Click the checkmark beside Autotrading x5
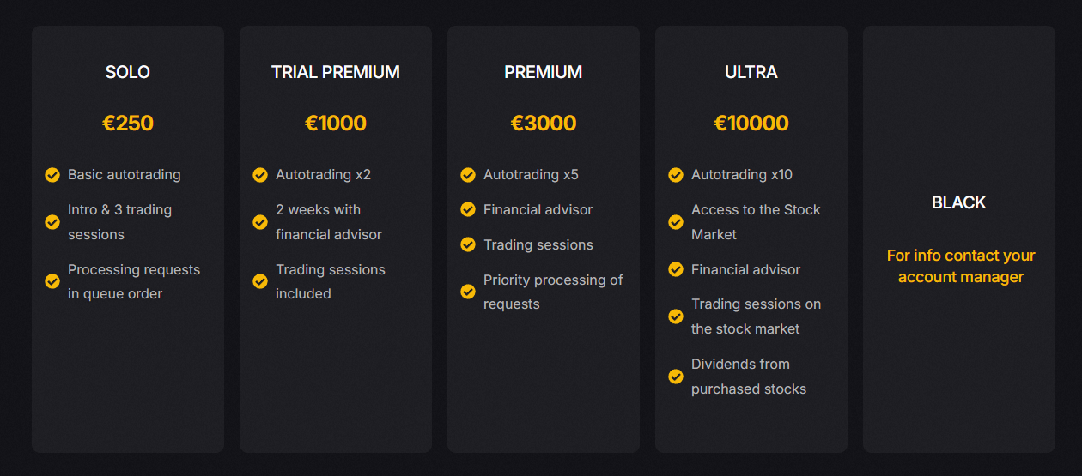1082x476 pixels. (468, 175)
